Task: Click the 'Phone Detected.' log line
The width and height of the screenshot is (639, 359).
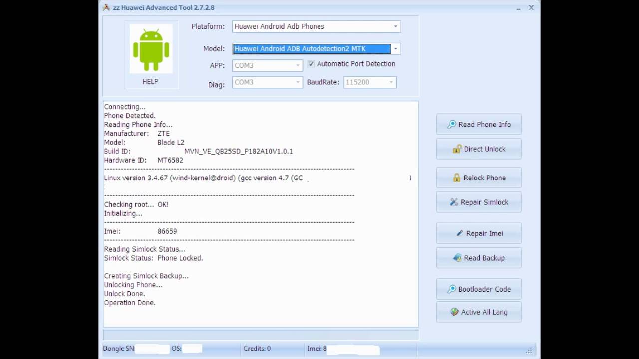Action: [130, 115]
